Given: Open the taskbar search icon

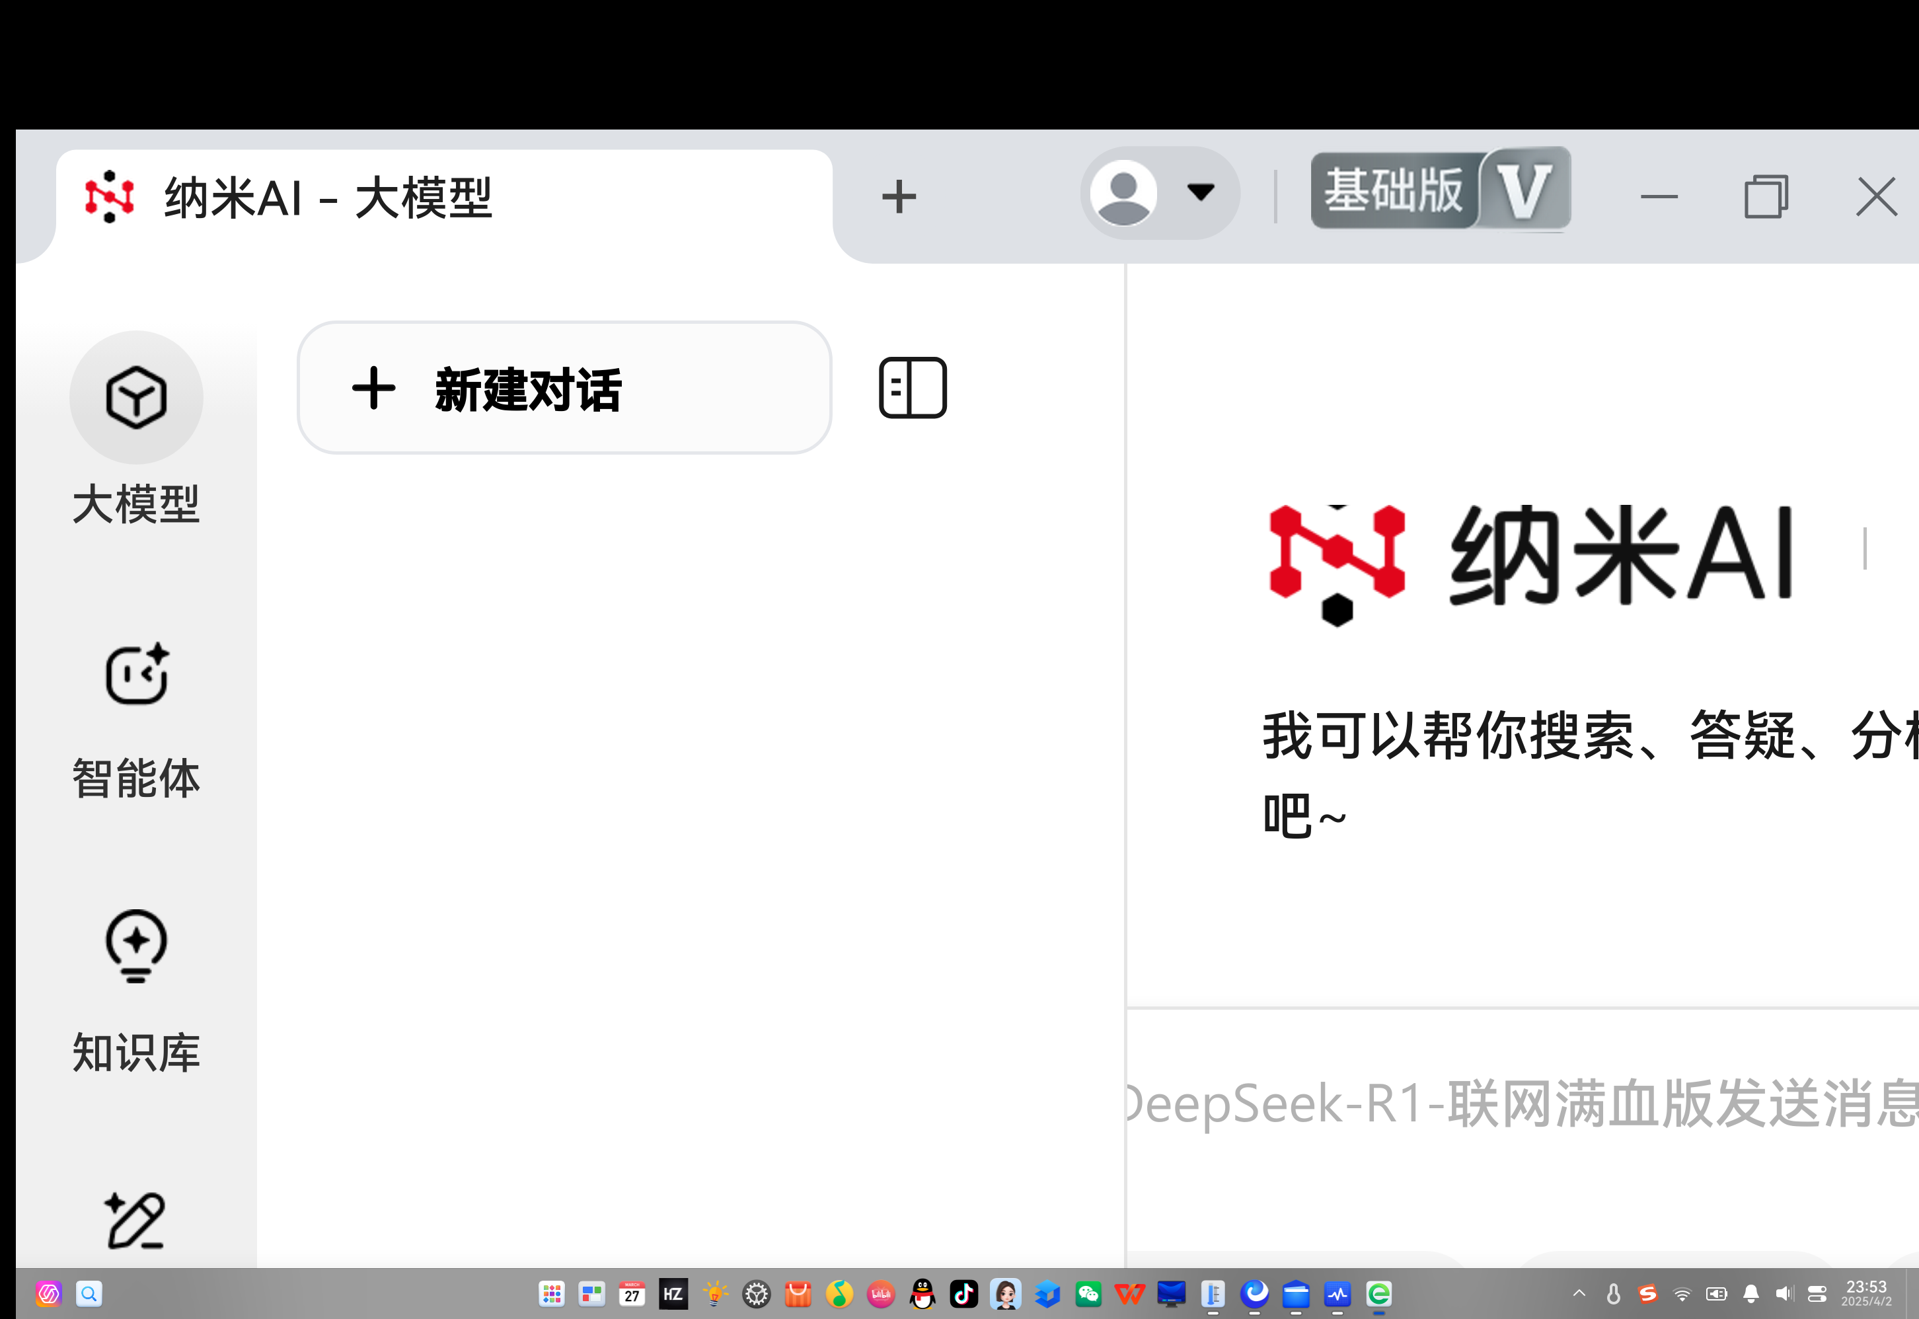Looking at the screenshot, I should [89, 1293].
